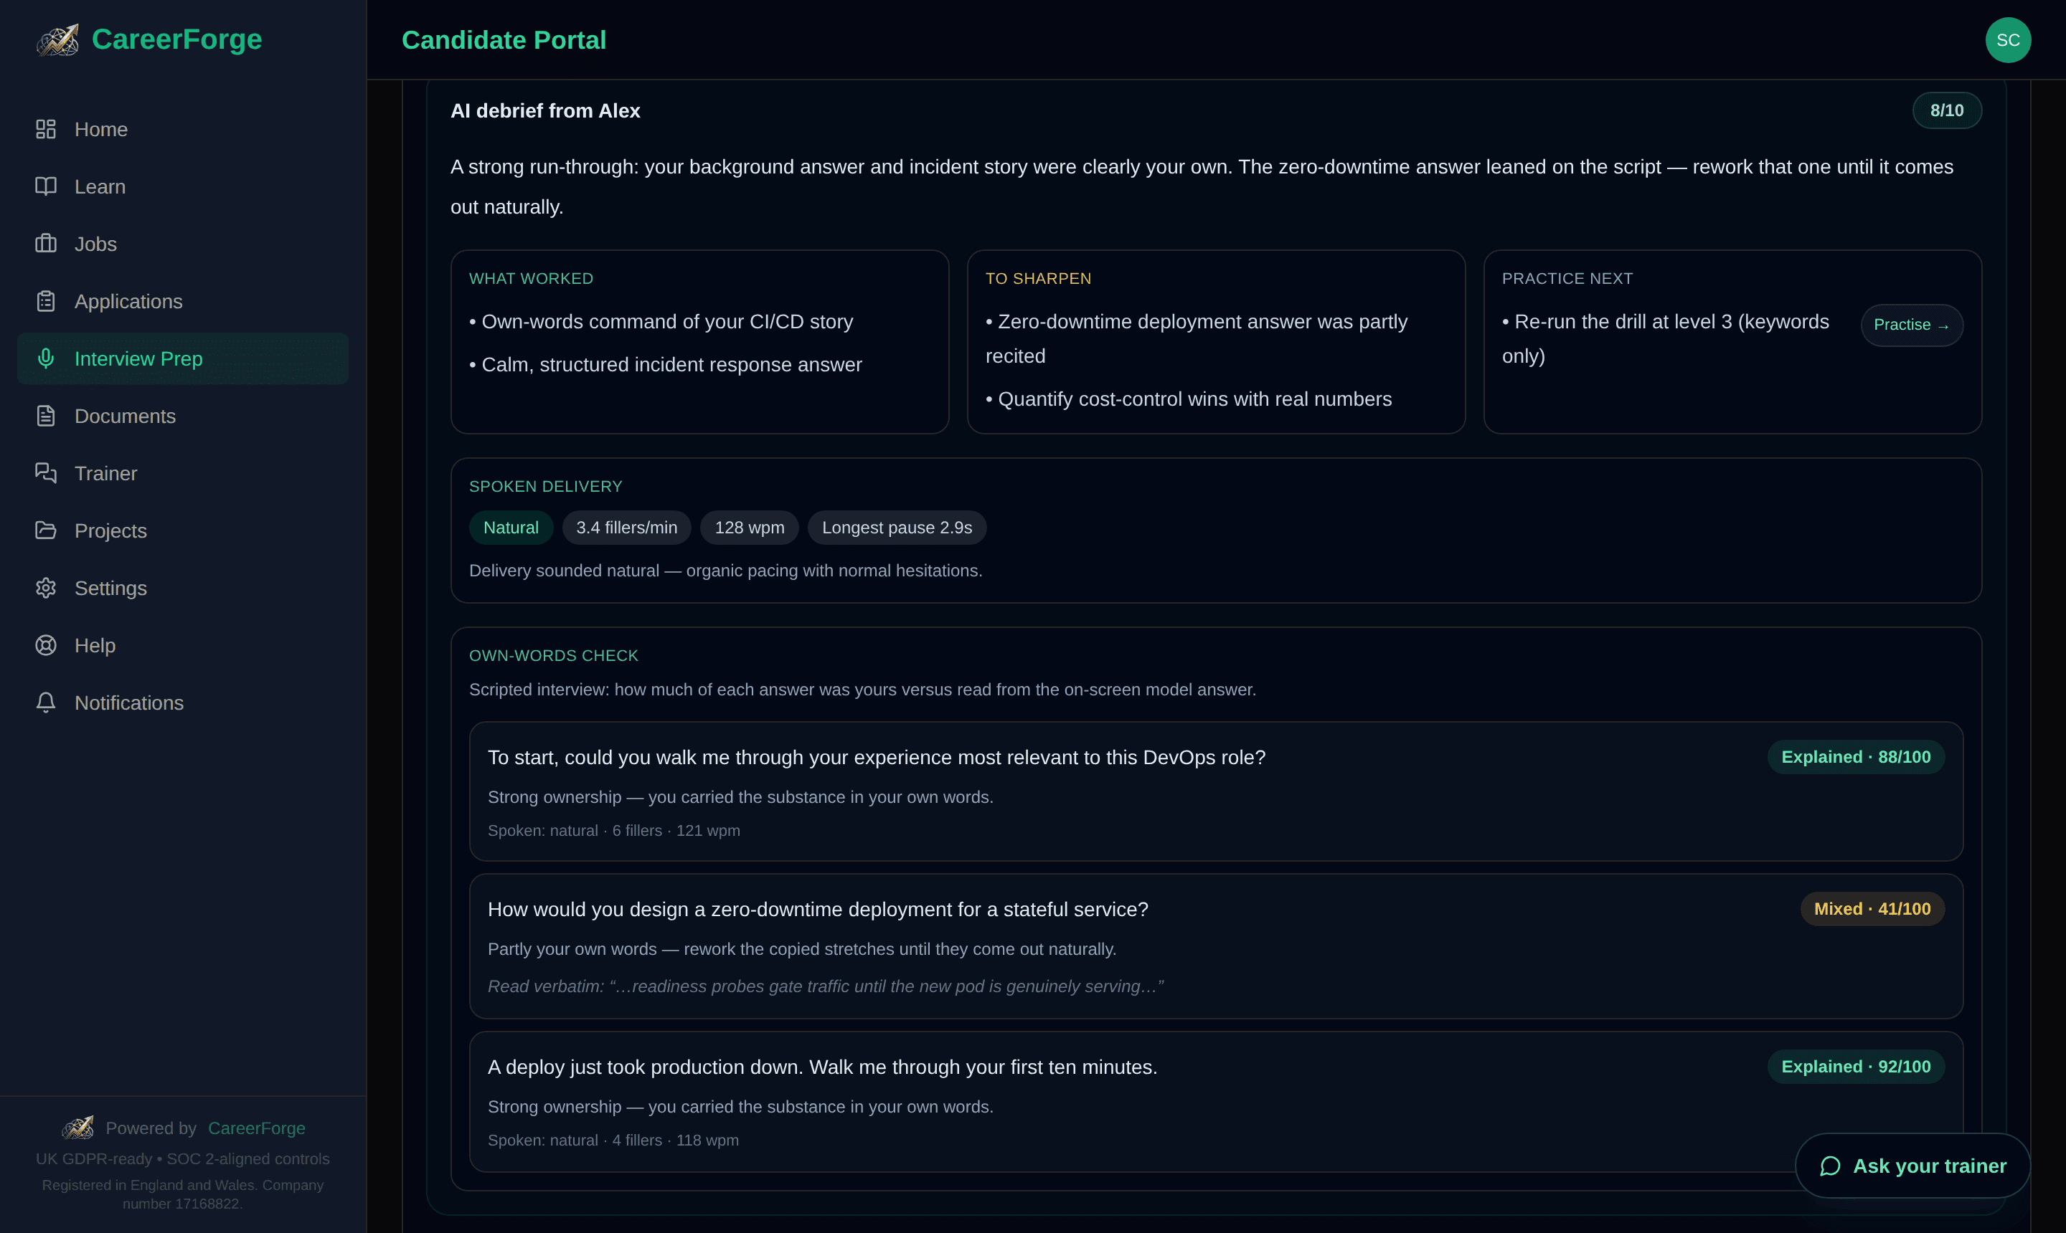Open Settings from the sidebar
2066x1233 pixels.
[183, 587]
